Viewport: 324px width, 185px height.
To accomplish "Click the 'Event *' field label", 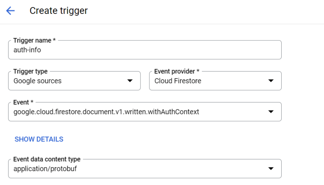I will pos(23,102).
